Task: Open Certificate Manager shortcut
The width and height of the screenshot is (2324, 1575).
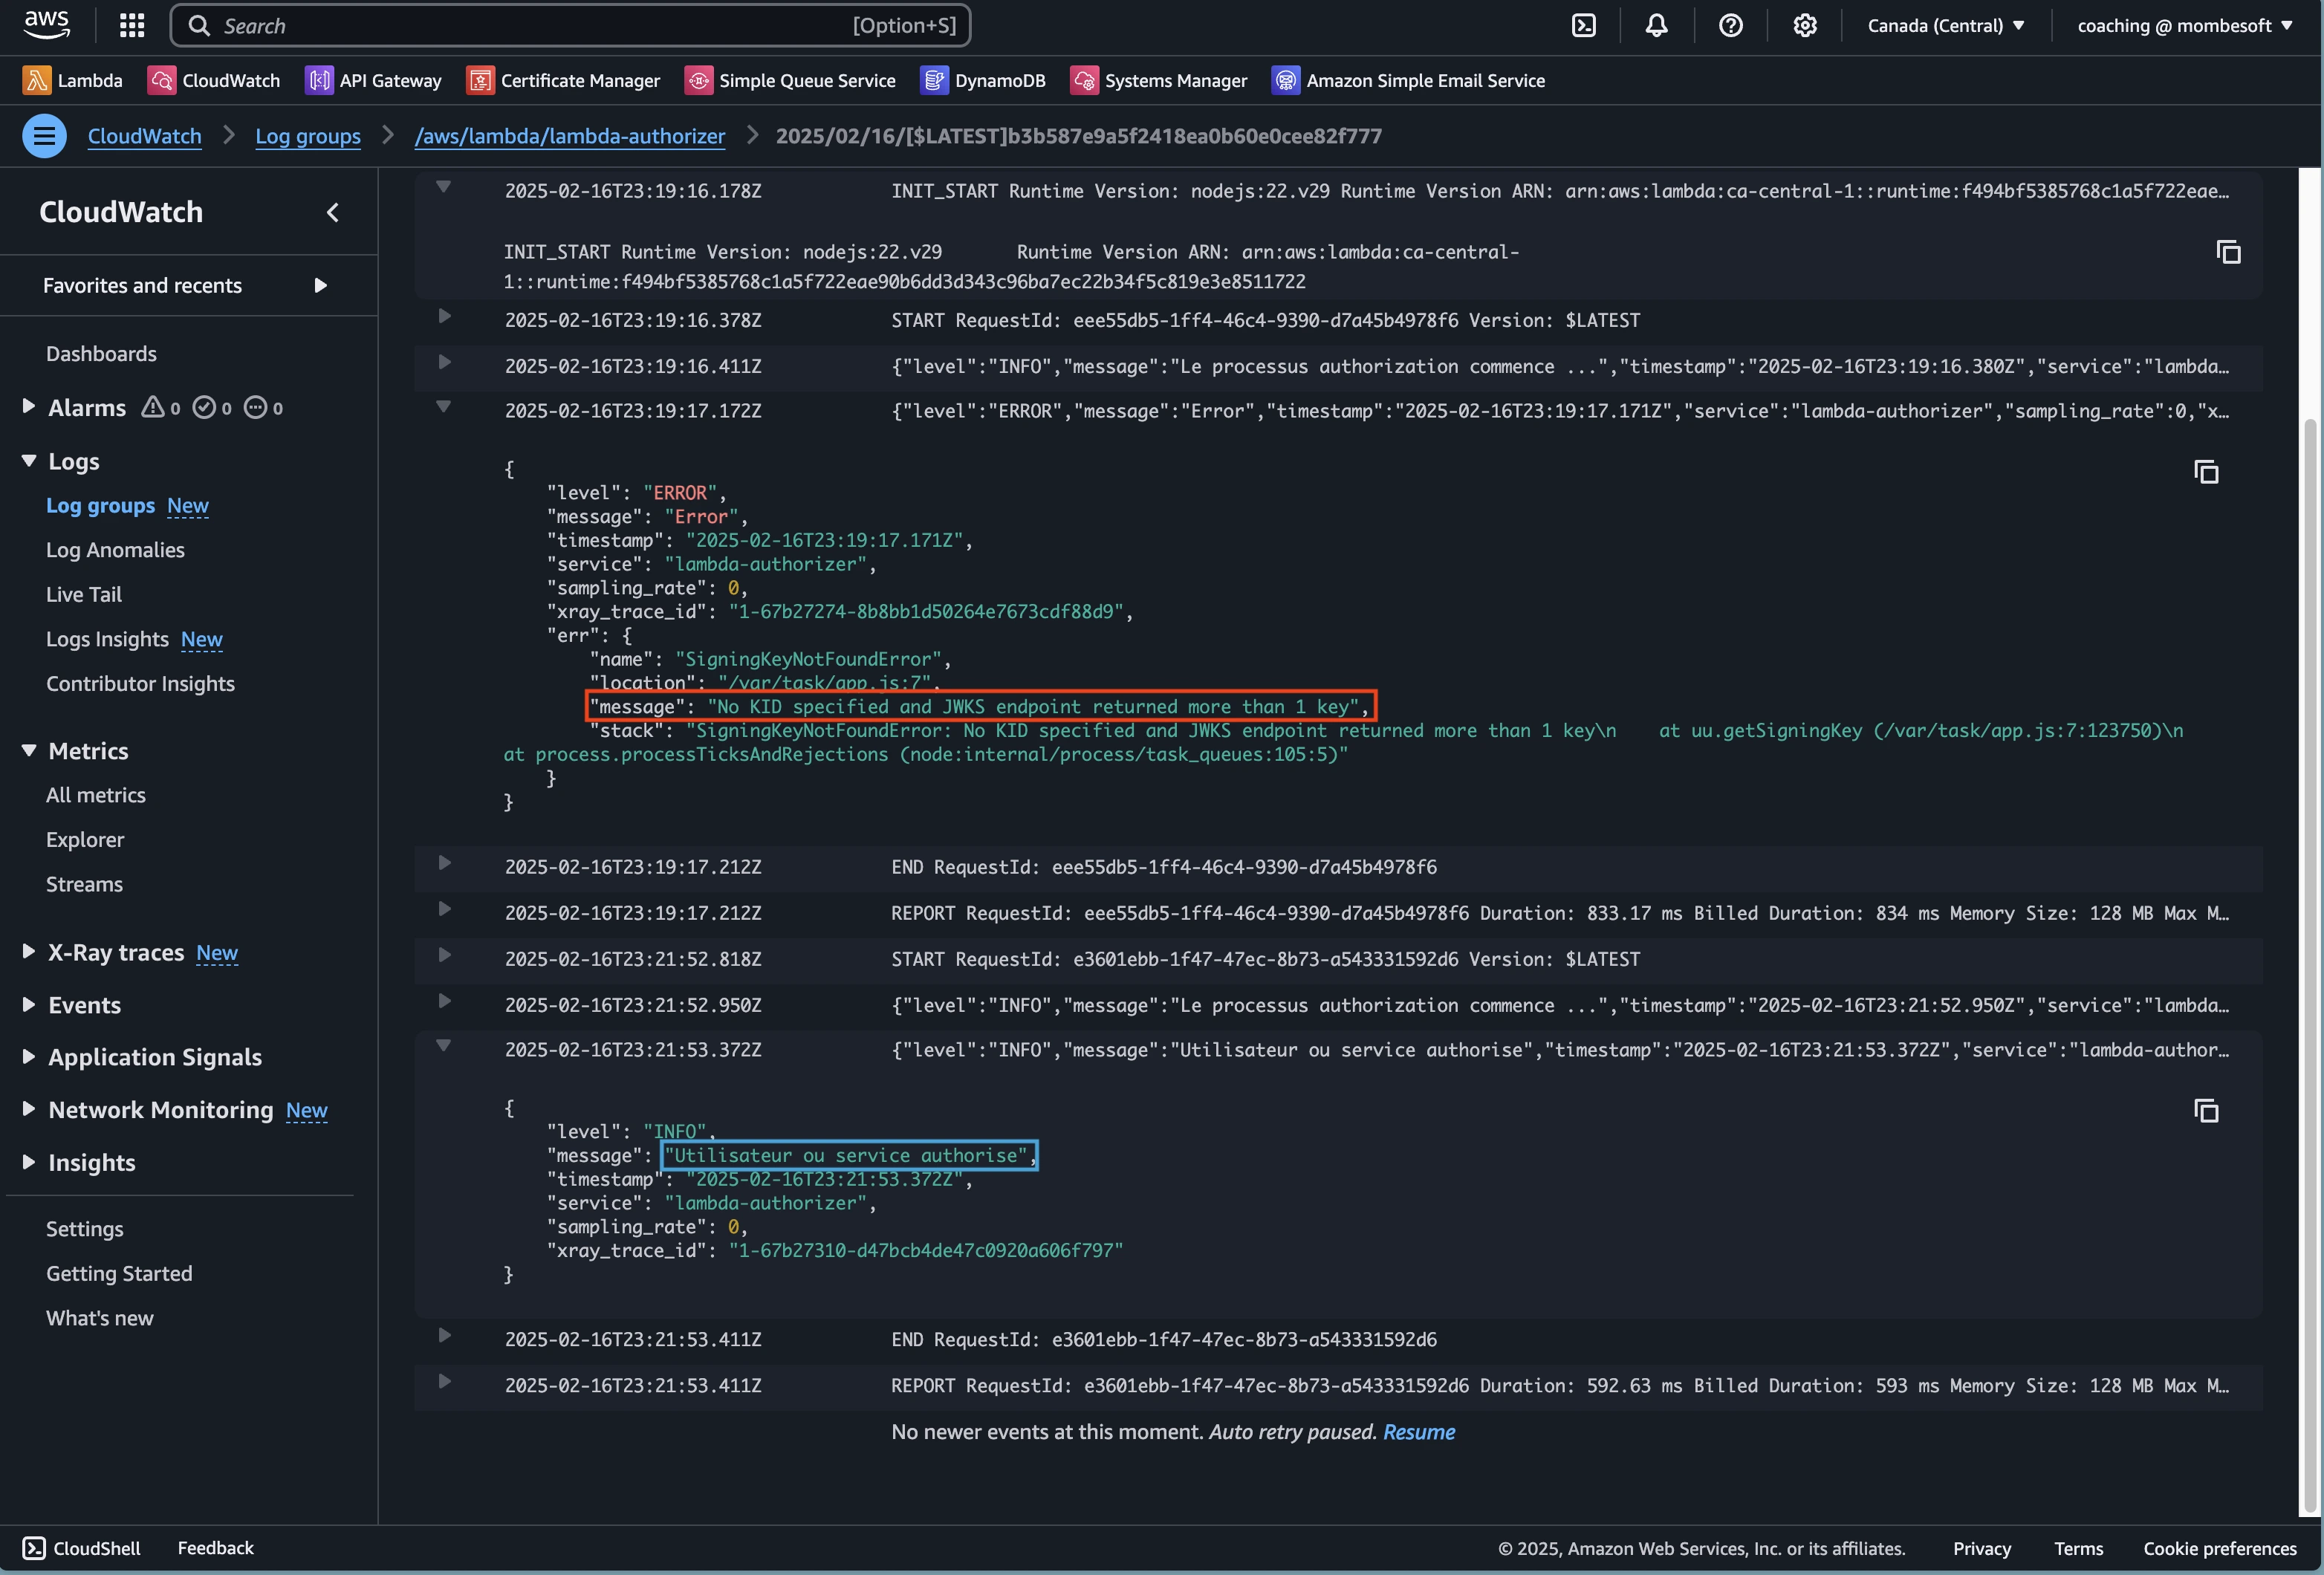Action: click(563, 80)
